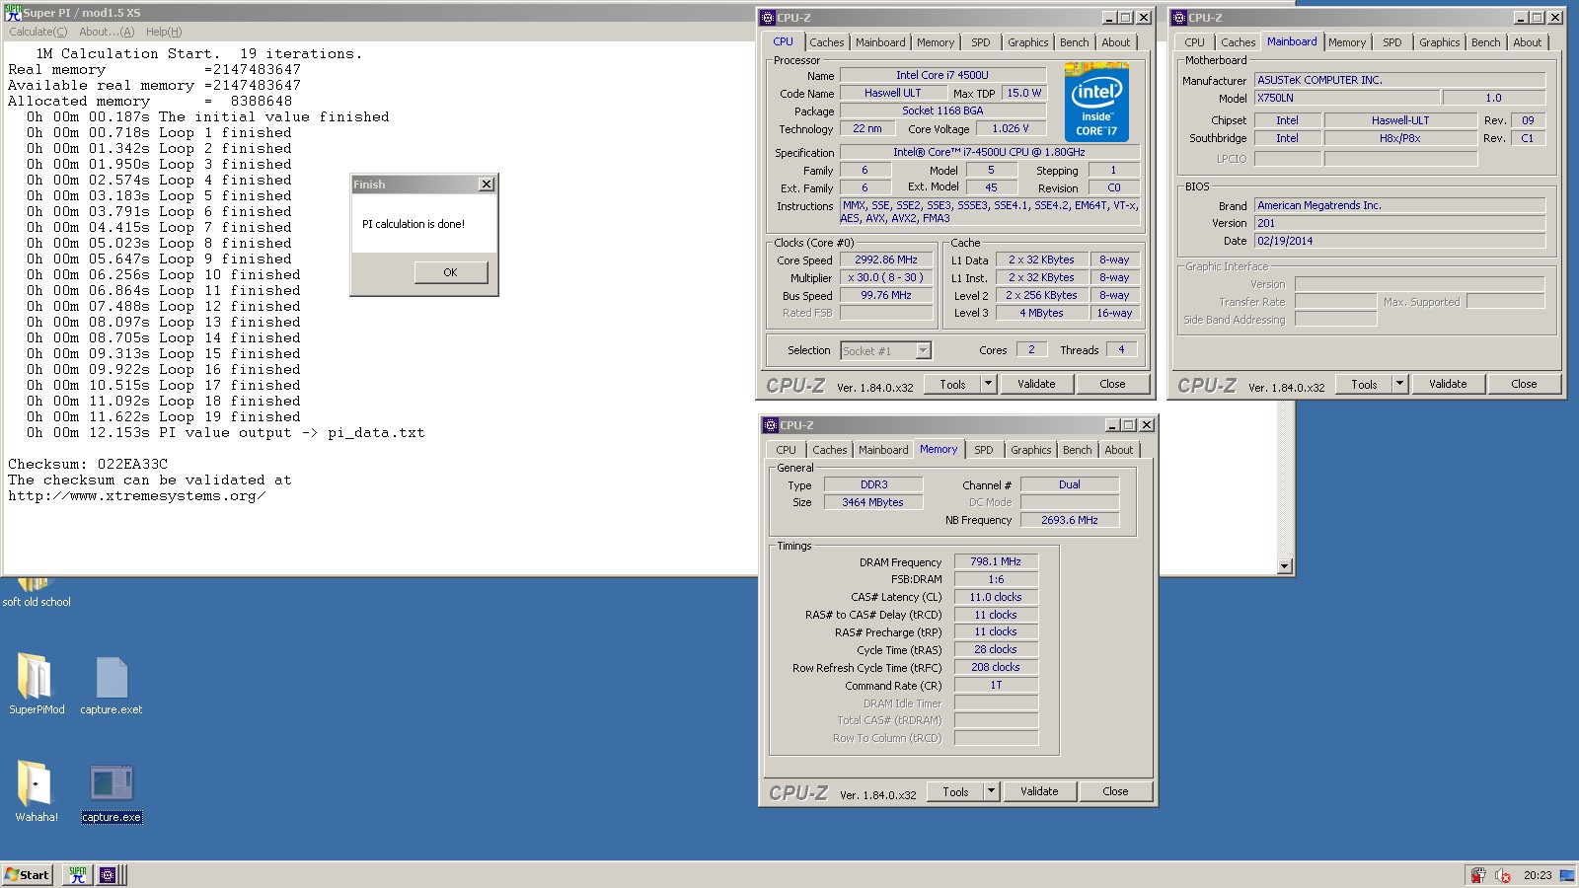The image size is (1579, 888).
Task: Open Graphics tab in Mainboard window
Action: [1439, 42]
